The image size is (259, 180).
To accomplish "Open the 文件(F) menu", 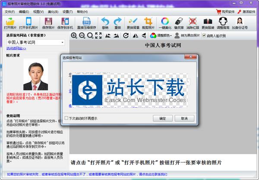I will pos(9,12).
